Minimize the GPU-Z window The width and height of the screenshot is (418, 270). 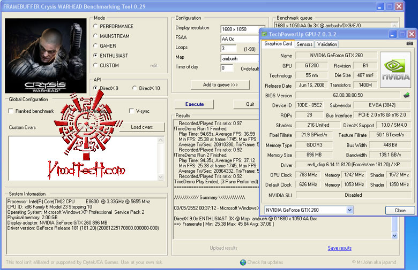tap(392, 34)
